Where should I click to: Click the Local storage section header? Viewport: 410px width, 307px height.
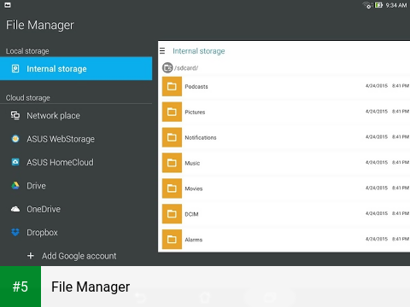(27, 51)
